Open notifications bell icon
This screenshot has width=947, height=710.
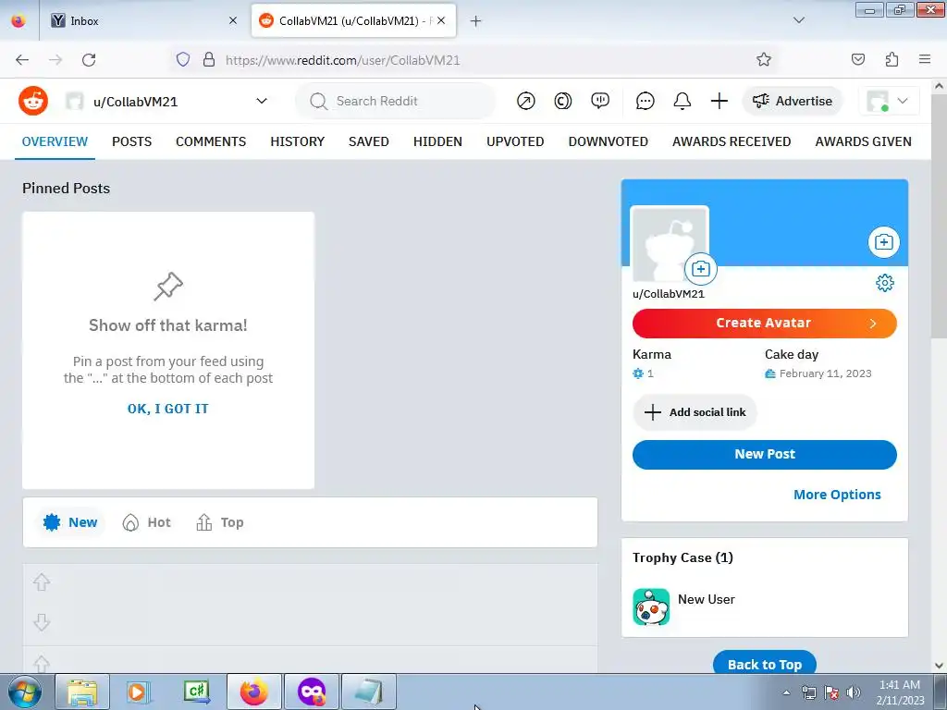[x=682, y=101]
